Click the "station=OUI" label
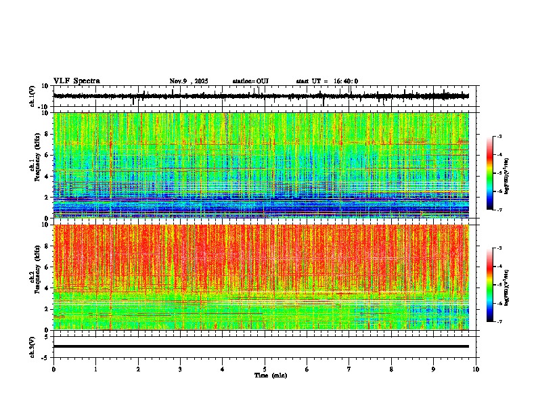The width and height of the screenshot is (536, 414). 250,81
